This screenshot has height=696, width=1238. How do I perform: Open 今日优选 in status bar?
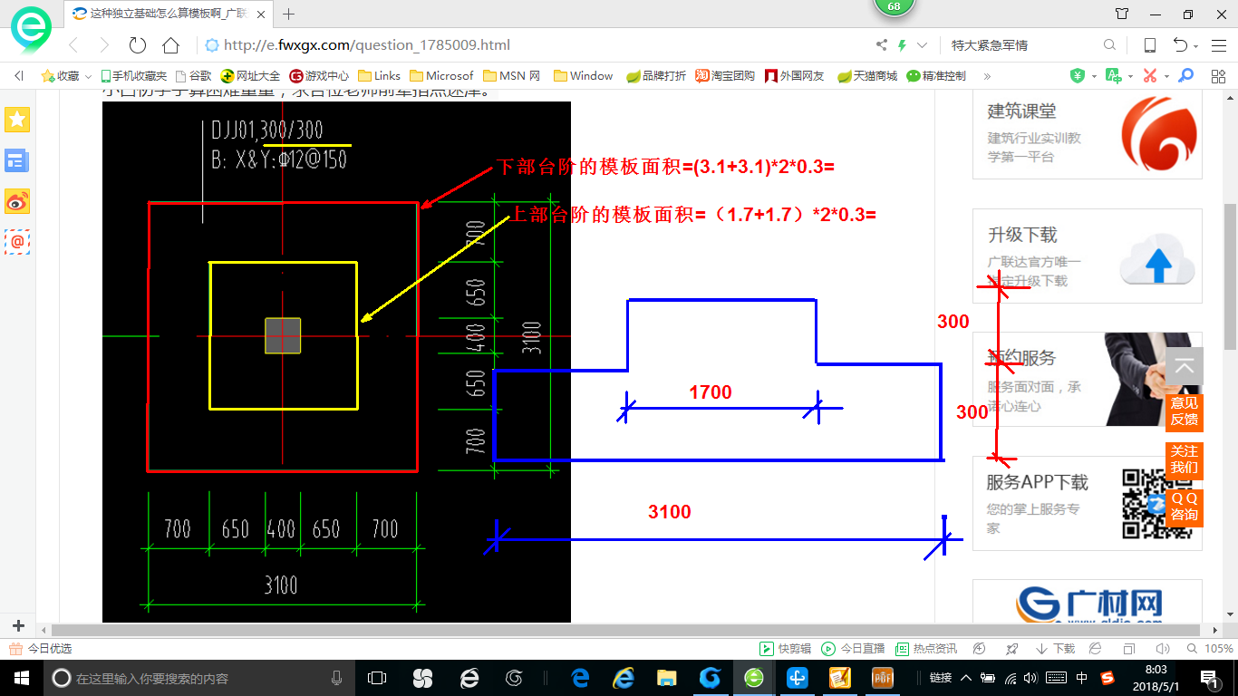42,649
